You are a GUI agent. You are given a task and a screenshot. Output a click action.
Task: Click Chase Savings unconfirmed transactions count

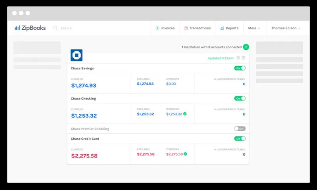pos(244,84)
